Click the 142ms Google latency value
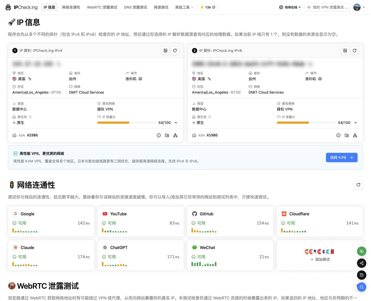Image resolution: width=371 pixels, height=301 pixels. (x=84, y=223)
